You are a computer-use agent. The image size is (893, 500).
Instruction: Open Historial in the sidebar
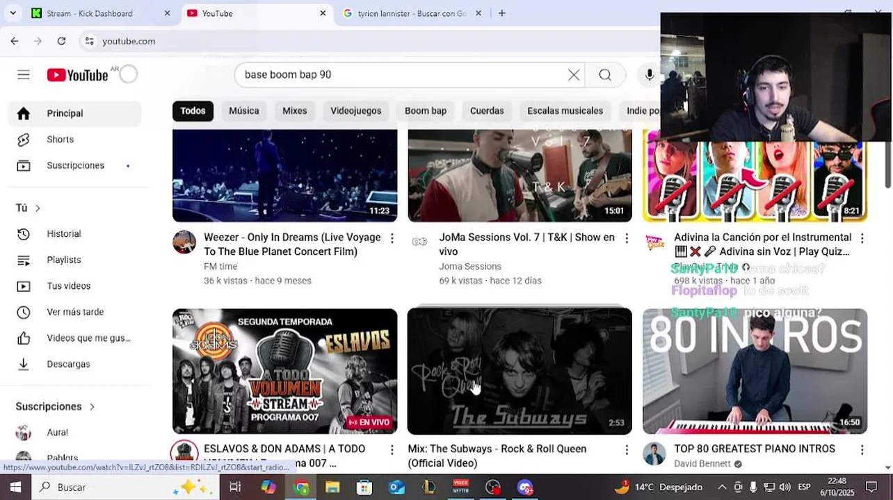tap(74, 234)
